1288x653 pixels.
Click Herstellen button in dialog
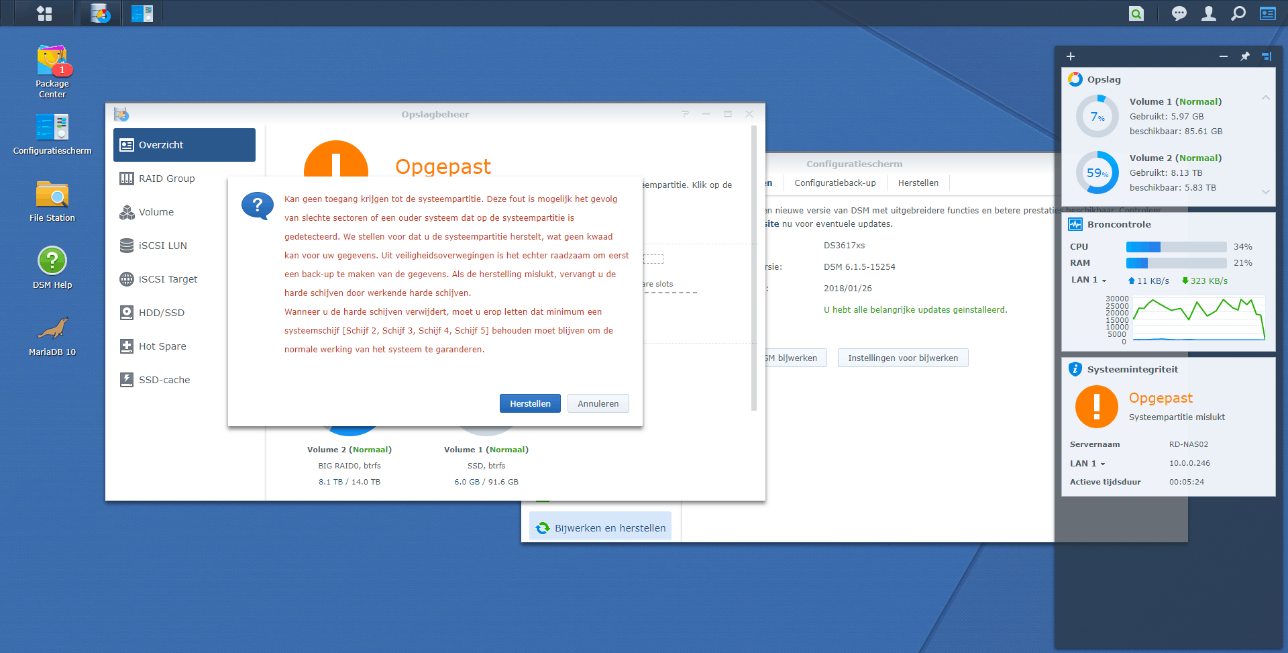pyautogui.click(x=530, y=403)
